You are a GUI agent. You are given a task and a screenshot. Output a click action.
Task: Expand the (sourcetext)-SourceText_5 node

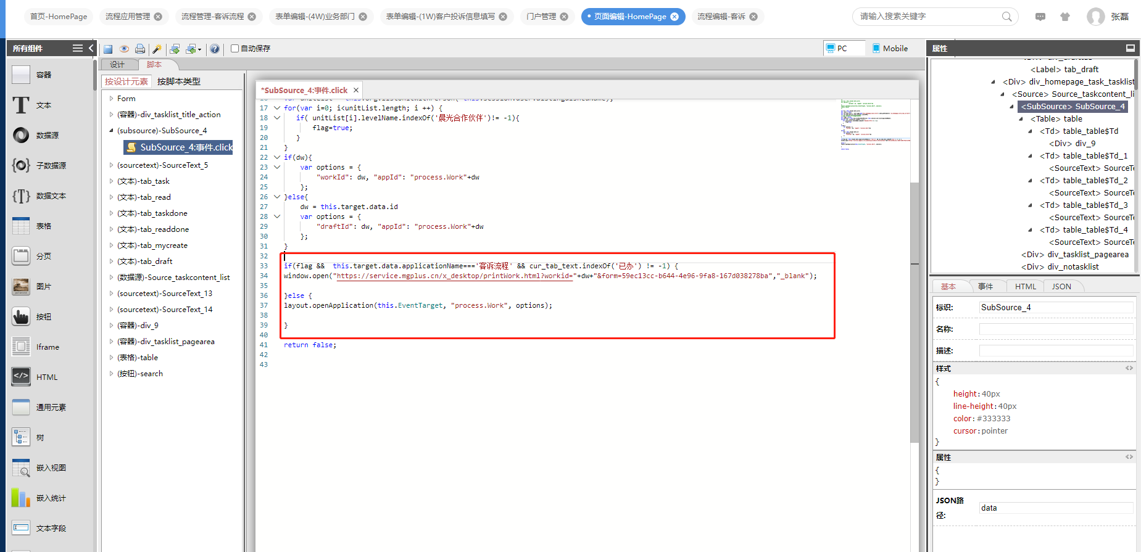tap(111, 165)
